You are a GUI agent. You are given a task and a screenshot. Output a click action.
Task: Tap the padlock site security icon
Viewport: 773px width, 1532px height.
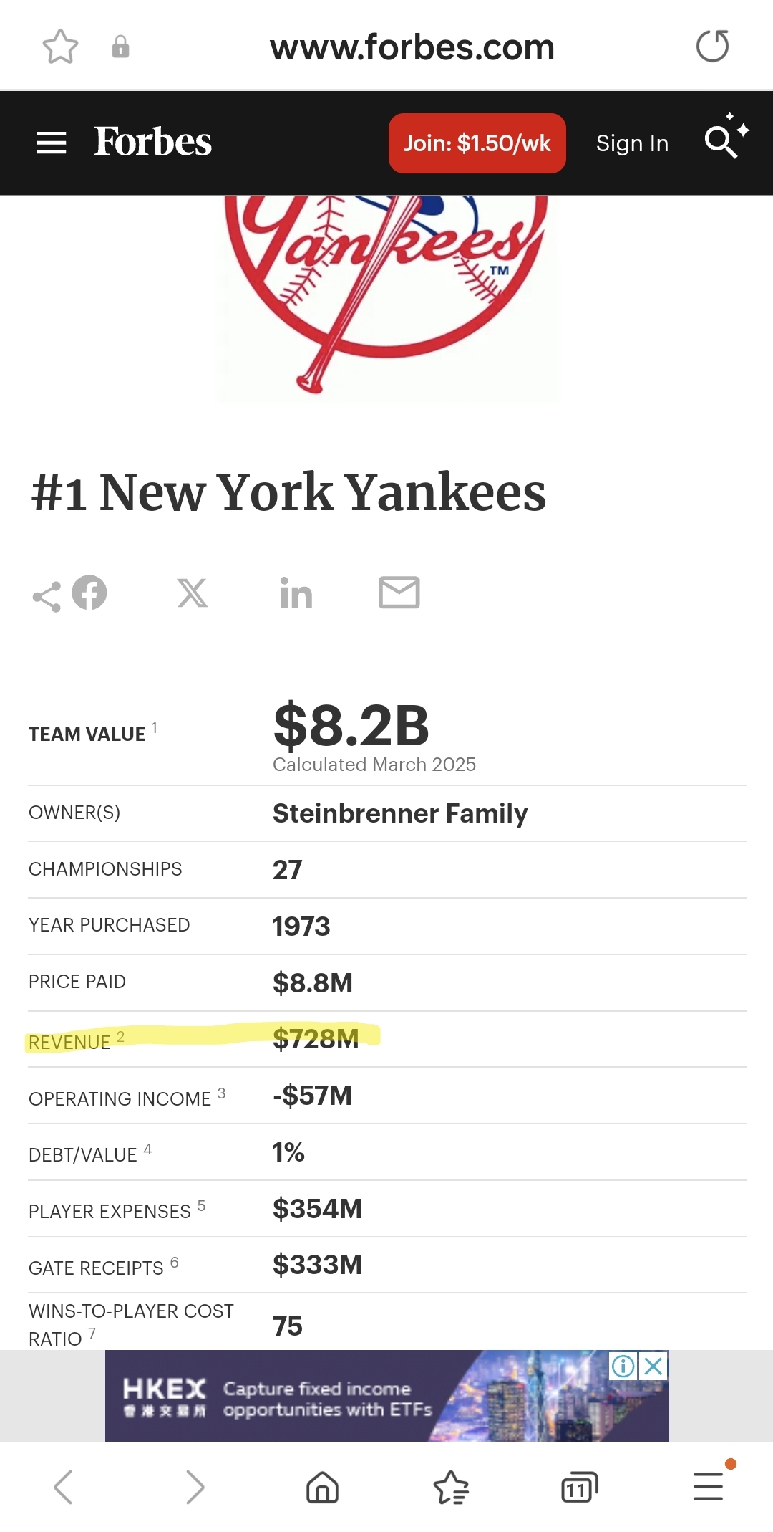tap(120, 47)
